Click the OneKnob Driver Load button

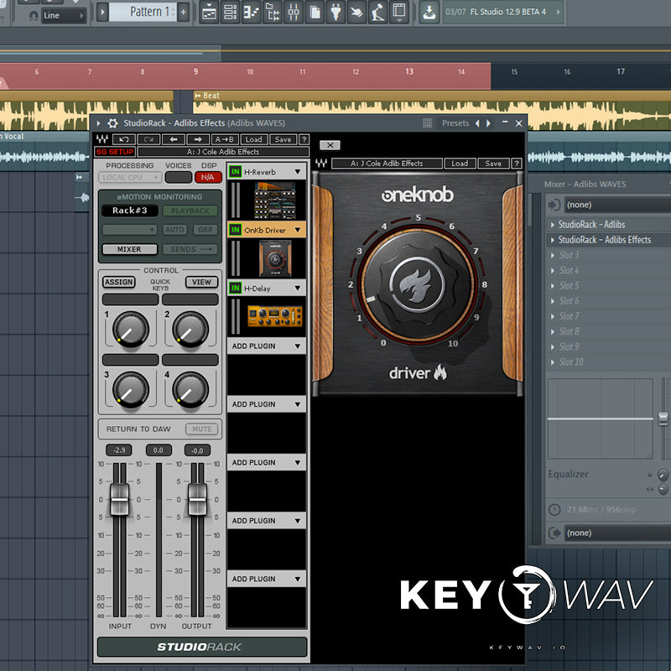click(460, 164)
